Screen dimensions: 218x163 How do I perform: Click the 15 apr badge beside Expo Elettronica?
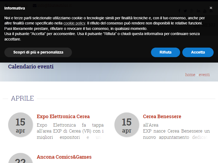coord(20,125)
